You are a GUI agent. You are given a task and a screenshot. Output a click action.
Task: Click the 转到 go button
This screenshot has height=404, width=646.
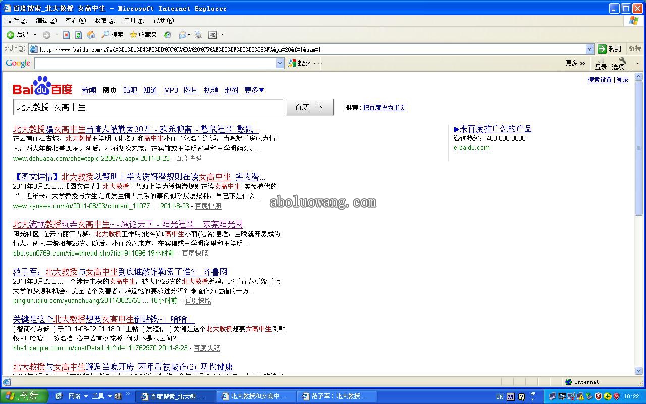tap(610, 49)
